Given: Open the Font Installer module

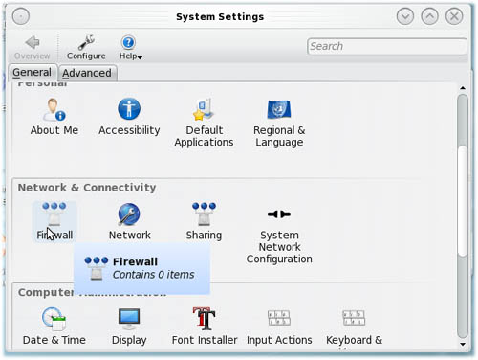Looking at the screenshot, I should 205,326.
